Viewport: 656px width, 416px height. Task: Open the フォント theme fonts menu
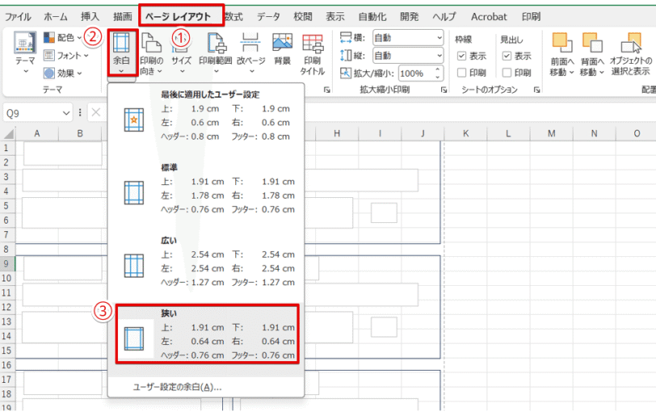click(x=66, y=55)
